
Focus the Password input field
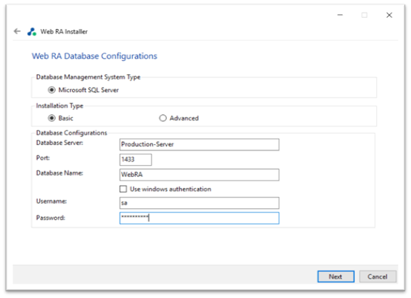199,218
